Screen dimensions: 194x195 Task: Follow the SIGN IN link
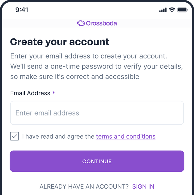pos(143,187)
